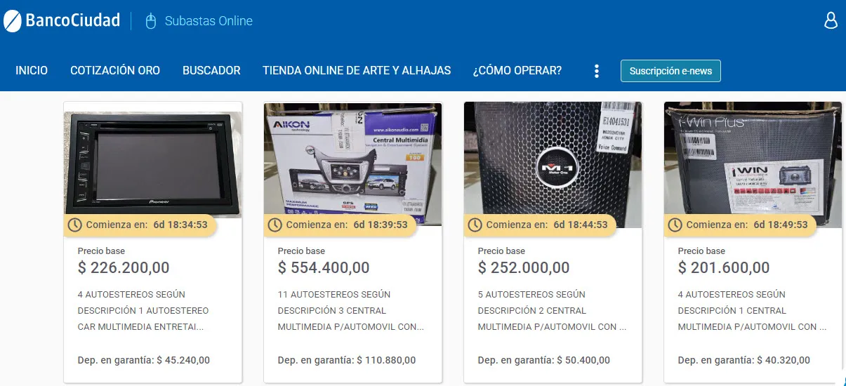The image size is (846, 386).
Task: Open the Pioneer stereo photo thumbnail
Action: 153,160
